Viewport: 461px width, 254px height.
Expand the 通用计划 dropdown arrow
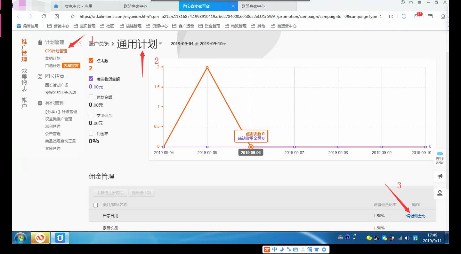pyautogui.click(x=160, y=45)
